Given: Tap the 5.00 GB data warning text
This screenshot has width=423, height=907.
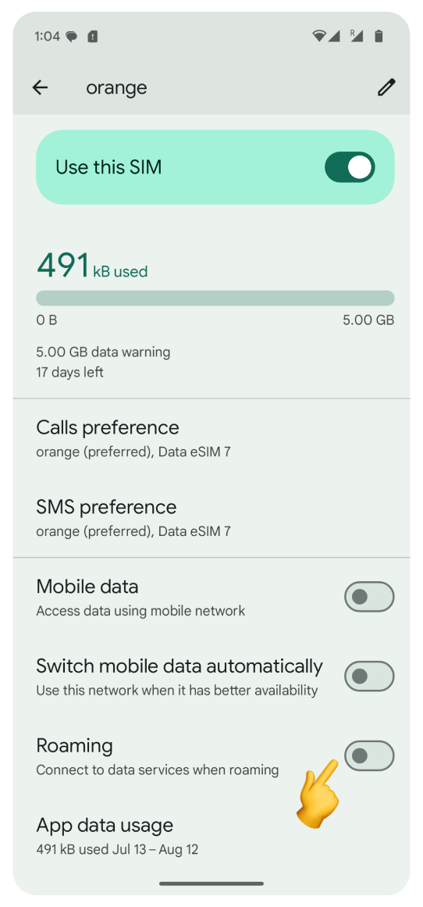Looking at the screenshot, I should pyautogui.click(x=103, y=352).
